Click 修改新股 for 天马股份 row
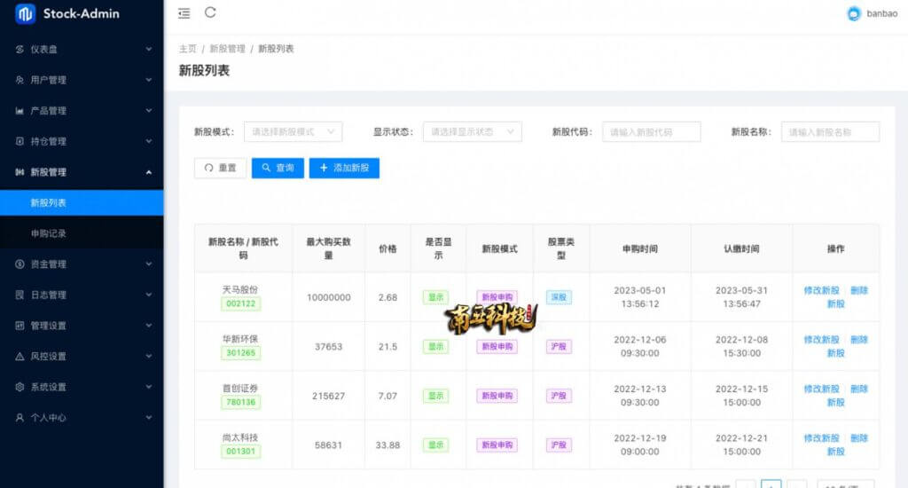Viewport: 908px width, 488px height. 821,290
